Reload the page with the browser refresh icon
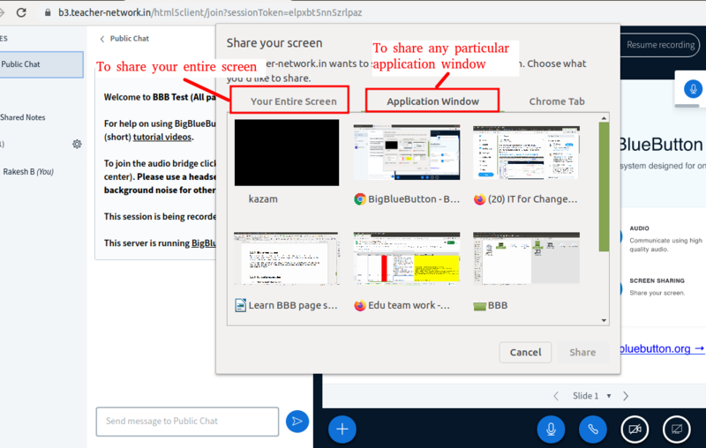This screenshot has height=448, width=706. pyautogui.click(x=21, y=12)
